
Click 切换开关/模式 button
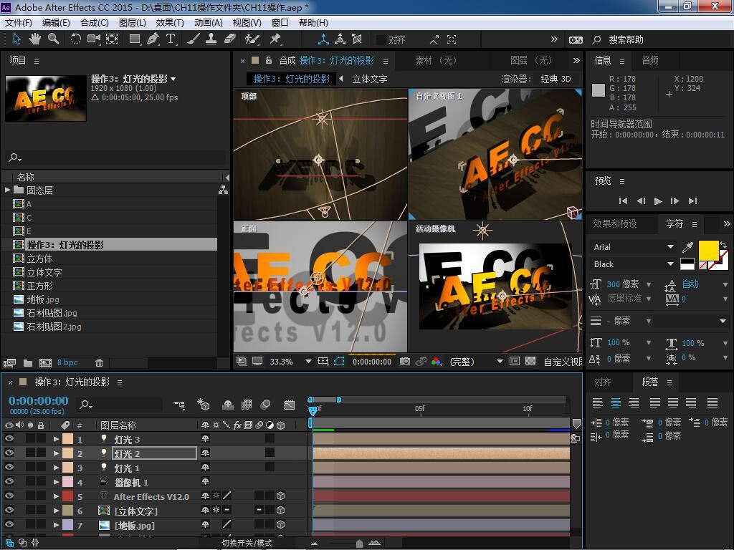coord(247,543)
